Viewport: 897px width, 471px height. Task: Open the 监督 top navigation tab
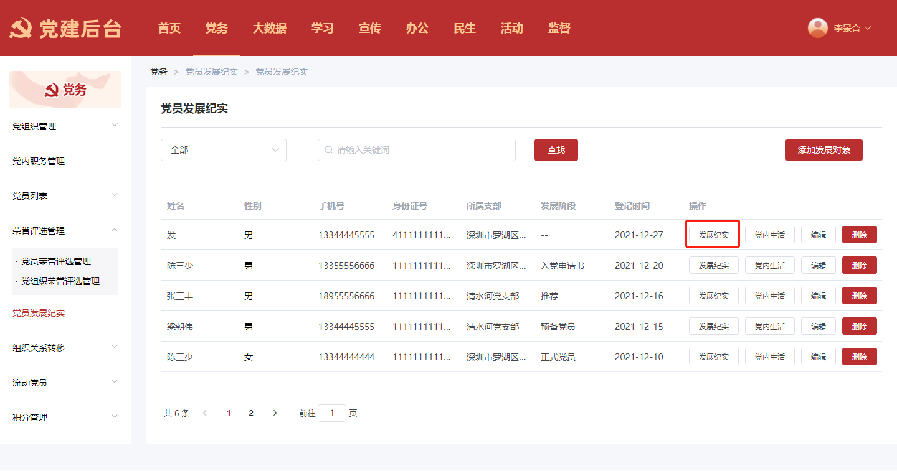(x=559, y=28)
